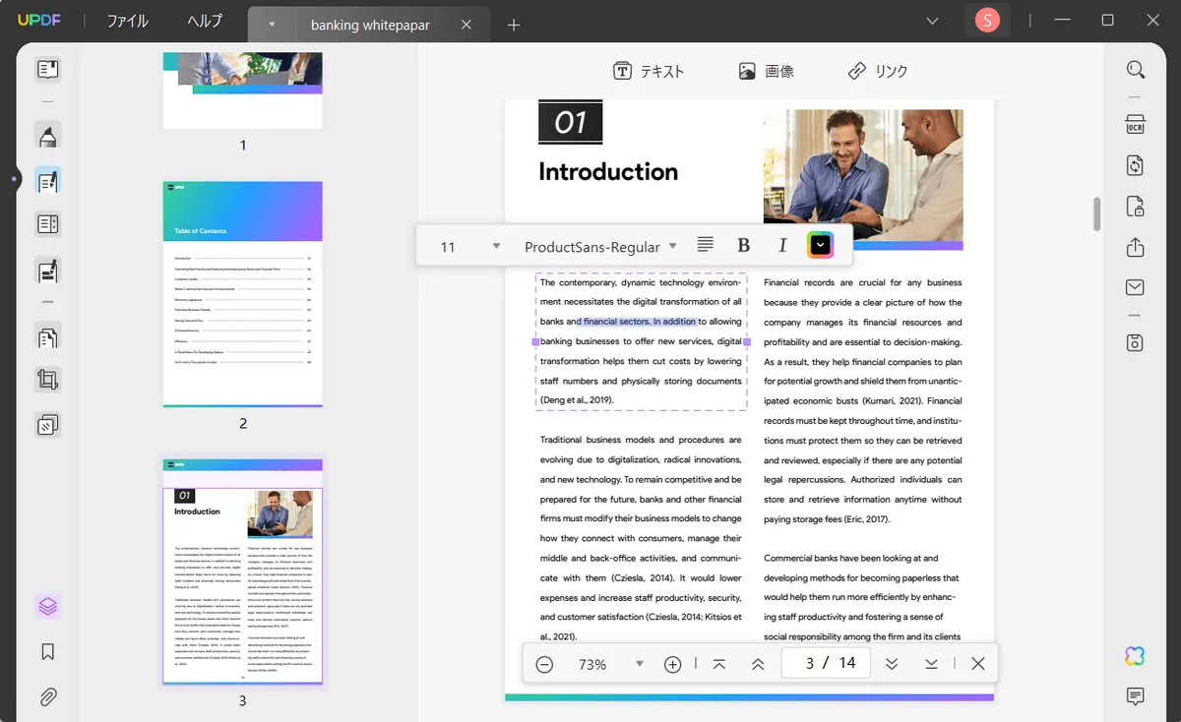Select the Edit PDF tool
The image size is (1181, 722).
tap(47, 180)
